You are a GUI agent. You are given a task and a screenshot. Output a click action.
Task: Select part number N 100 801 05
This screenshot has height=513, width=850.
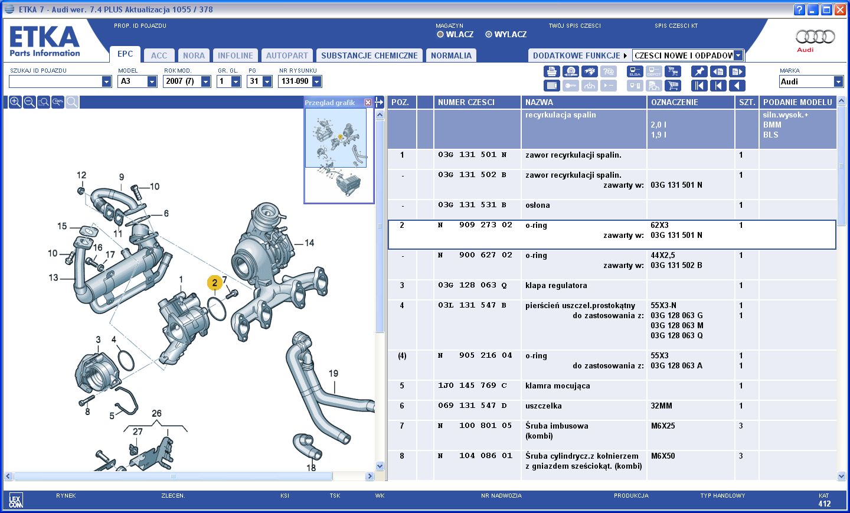[x=475, y=426]
